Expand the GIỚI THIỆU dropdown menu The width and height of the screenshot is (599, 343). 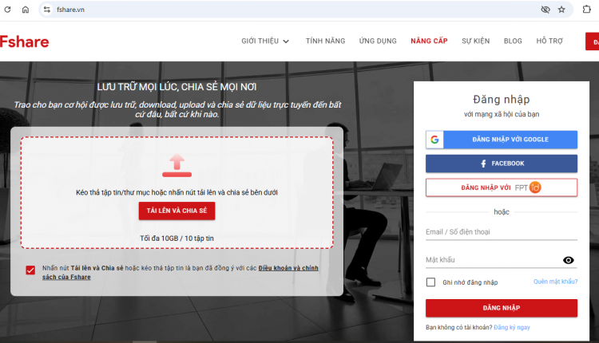click(x=265, y=41)
